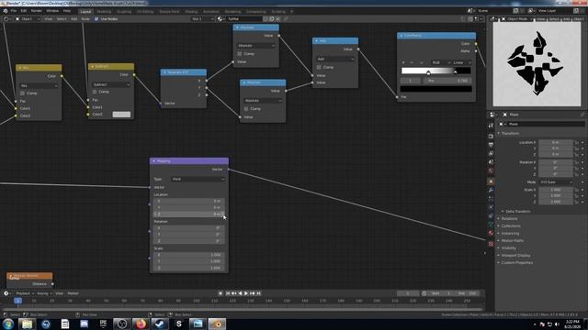Click the material name field
Screen dimensions: 588x330
243,18
